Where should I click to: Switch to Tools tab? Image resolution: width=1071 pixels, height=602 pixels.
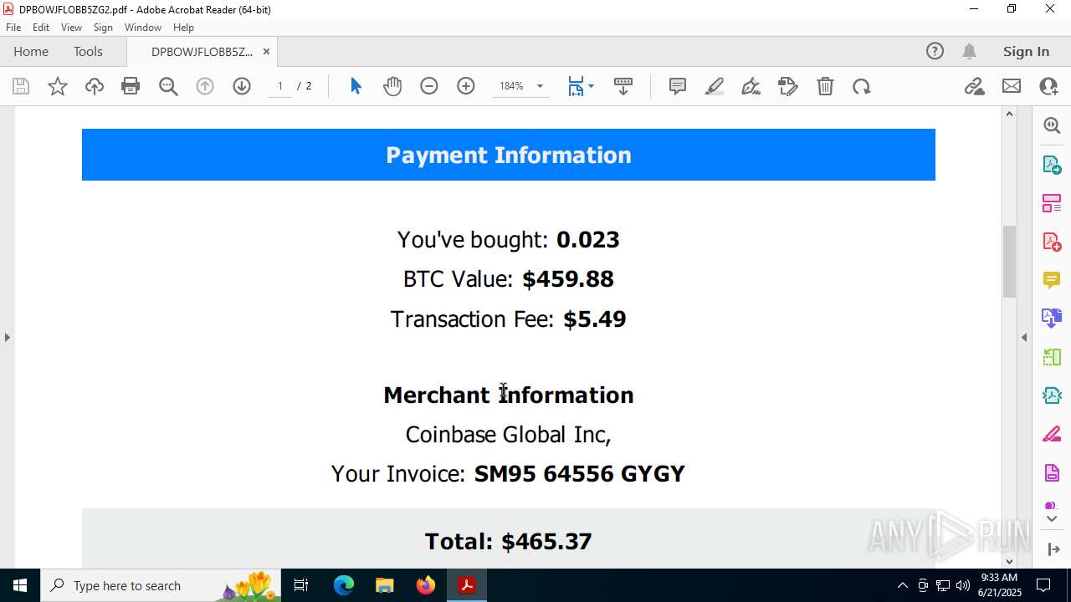point(88,51)
